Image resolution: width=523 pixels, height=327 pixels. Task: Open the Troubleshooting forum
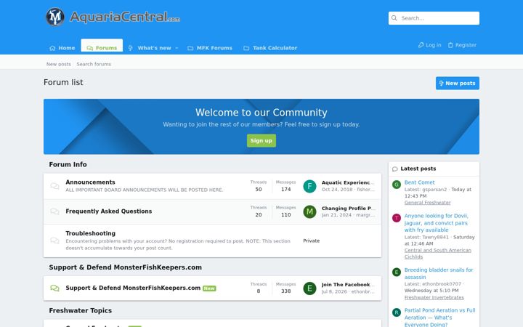click(90, 233)
